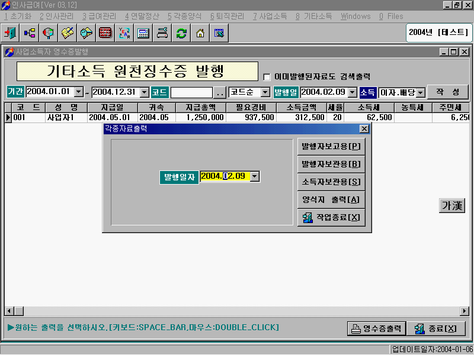Click the 발행자보고용[P] button
The height and width of the screenshot is (355, 474).
(x=331, y=146)
